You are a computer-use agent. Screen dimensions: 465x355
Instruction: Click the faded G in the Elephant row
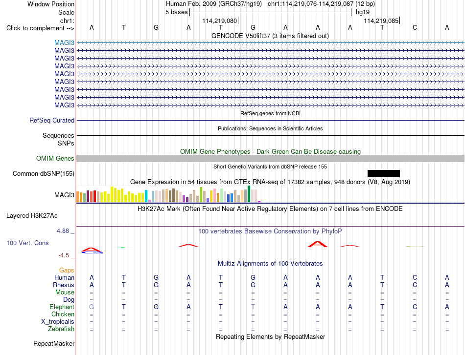point(92,307)
